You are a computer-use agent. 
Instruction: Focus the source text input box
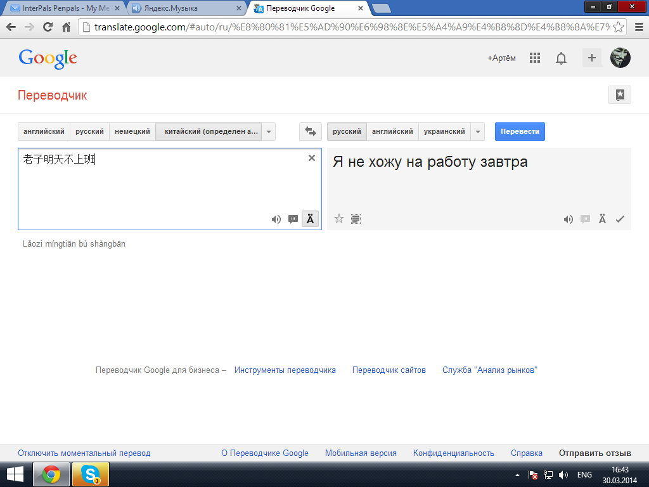[x=170, y=189]
